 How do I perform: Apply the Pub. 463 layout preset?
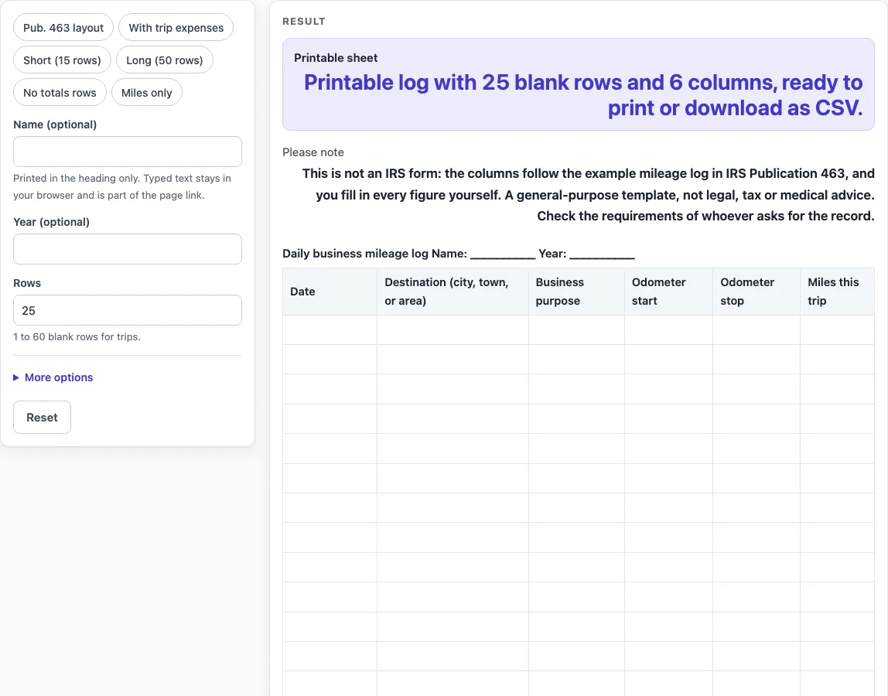point(63,28)
